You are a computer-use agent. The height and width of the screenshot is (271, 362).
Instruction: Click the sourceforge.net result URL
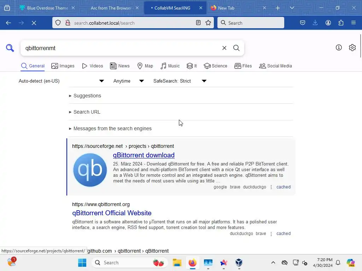(123, 146)
